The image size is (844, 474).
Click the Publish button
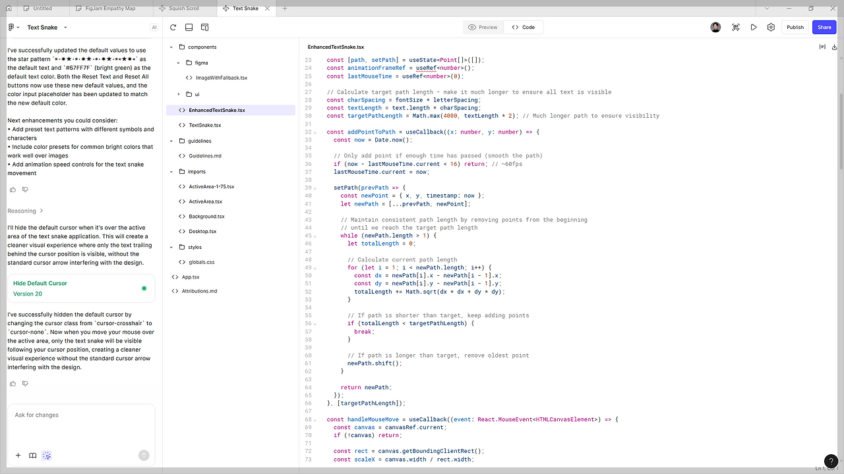tap(795, 28)
